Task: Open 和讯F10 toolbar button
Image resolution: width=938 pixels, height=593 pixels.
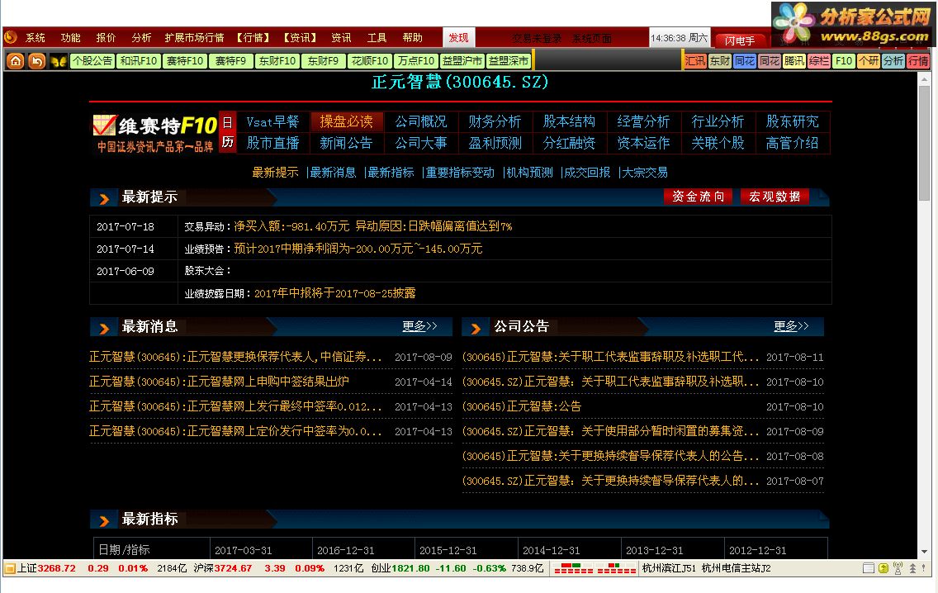Action: point(138,60)
